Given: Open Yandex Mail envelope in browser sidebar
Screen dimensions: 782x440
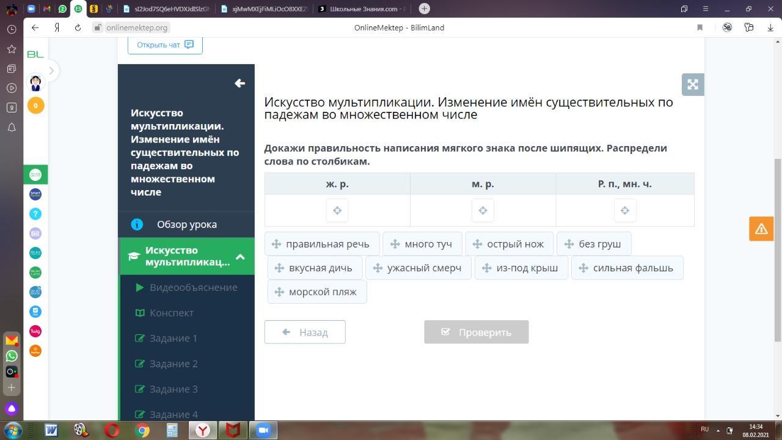Looking at the screenshot, I should (12, 340).
